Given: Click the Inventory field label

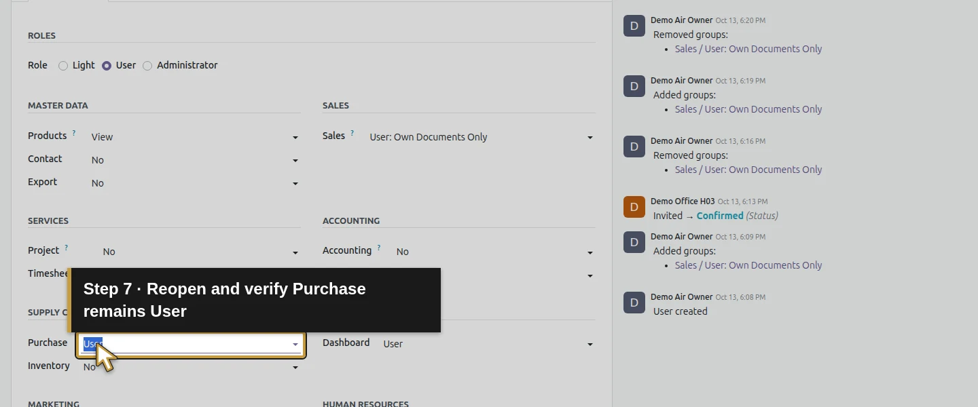Looking at the screenshot, I should [49, 366].
